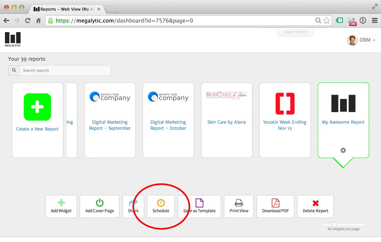Open the Chrome hamburger menu
The height and width of the screenshot is (242, 381).
[375, 21]
